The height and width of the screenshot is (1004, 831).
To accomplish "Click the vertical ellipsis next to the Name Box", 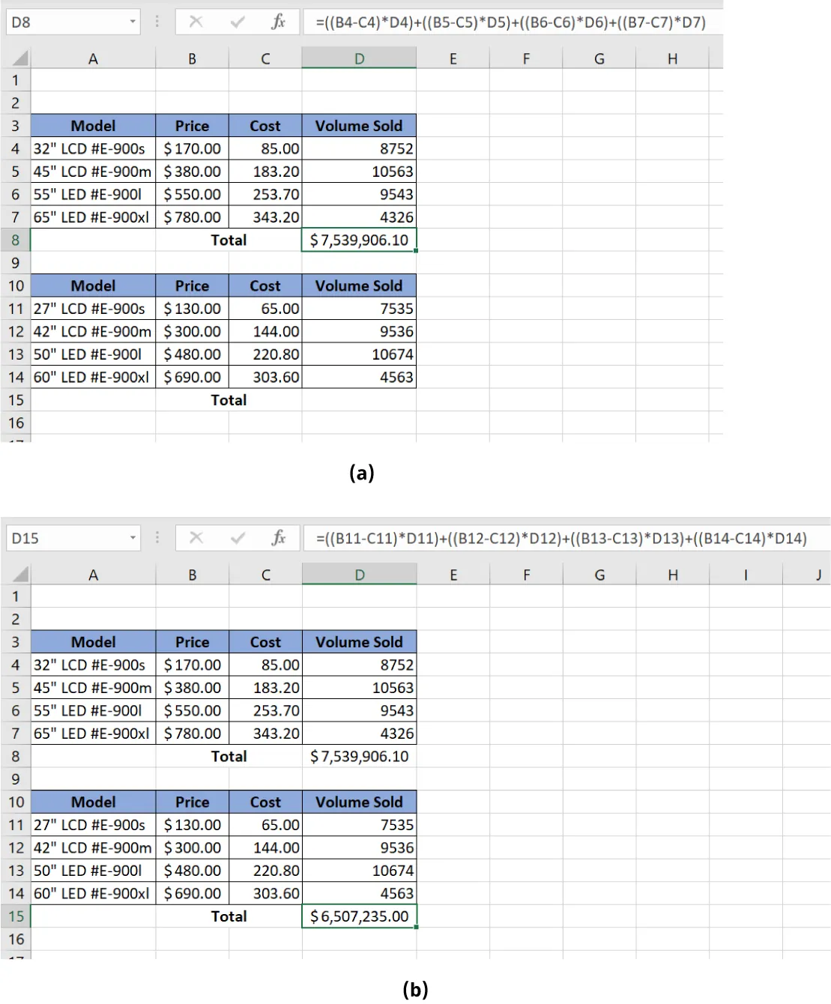I will tap(157, 22).
